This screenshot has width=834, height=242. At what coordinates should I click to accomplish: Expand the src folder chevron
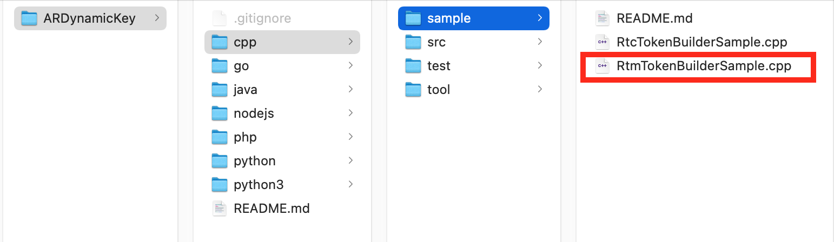click(540, 42)
